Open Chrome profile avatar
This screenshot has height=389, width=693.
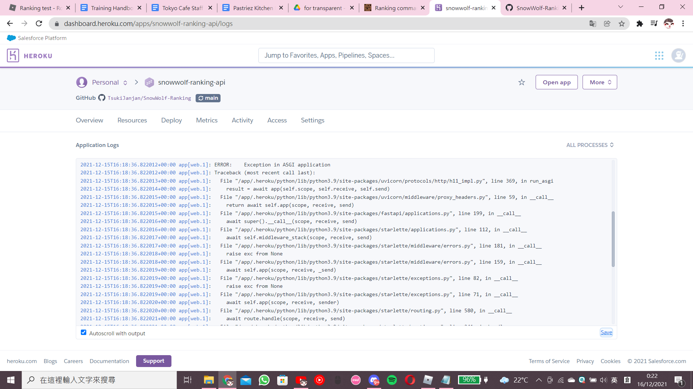(669, 23)
